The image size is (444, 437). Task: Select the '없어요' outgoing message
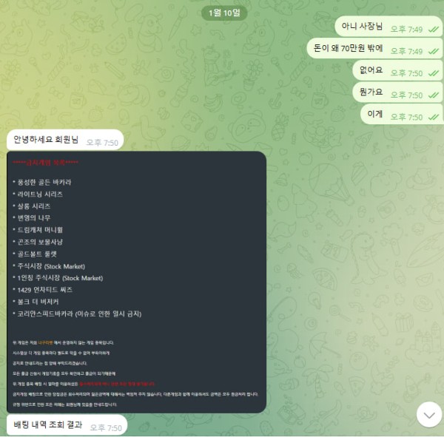(x=397, y=70)
